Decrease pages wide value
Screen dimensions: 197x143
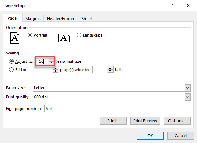pyautogui.click(x=55, y=71)
